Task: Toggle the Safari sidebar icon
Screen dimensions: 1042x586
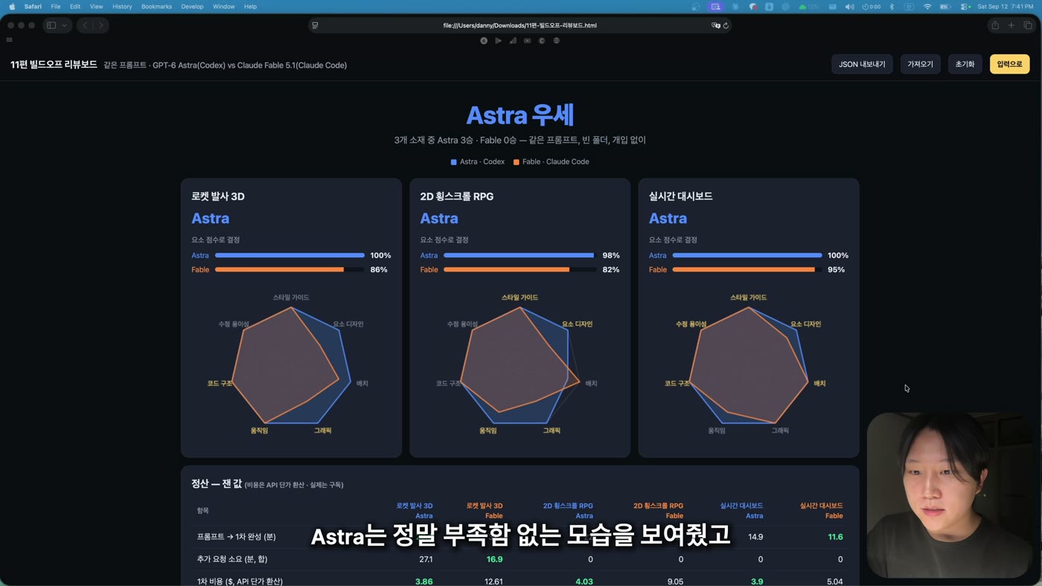Action: 51,25
